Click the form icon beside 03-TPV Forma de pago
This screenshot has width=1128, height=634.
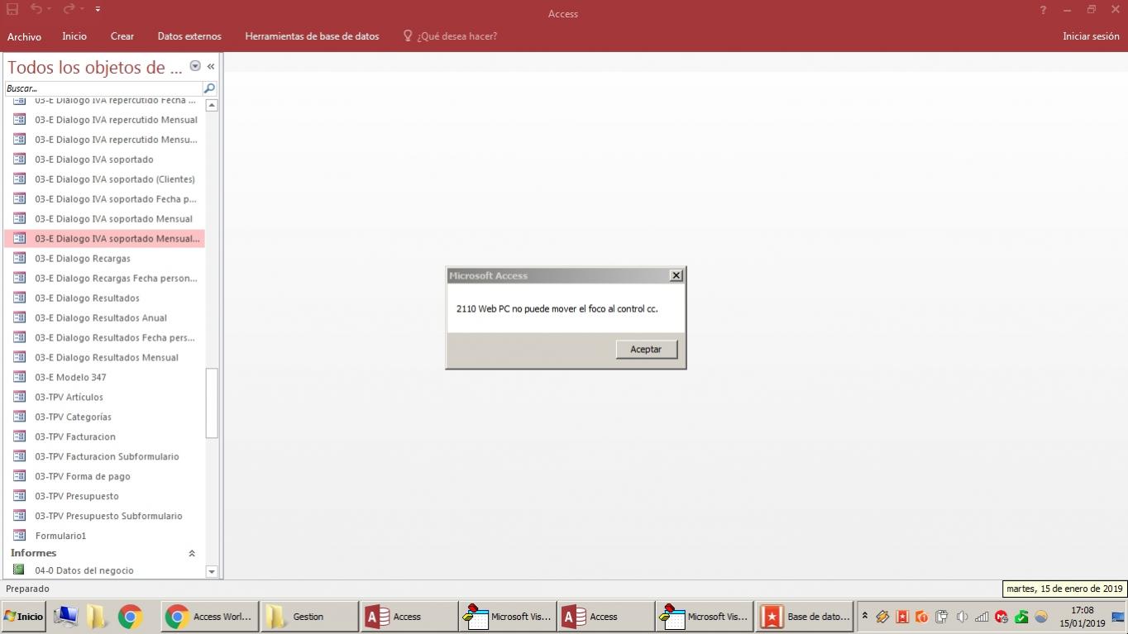tap(20, 476)
